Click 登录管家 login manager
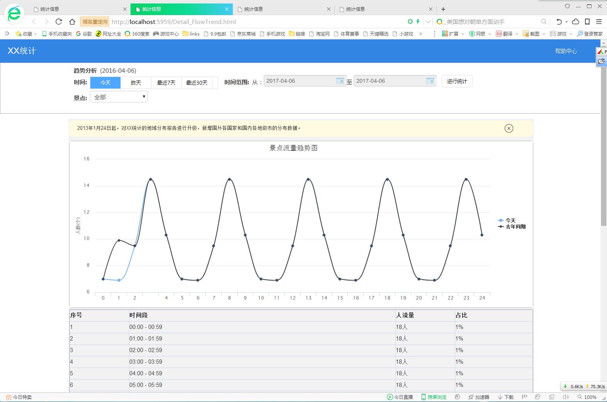The image size is (607, 402). coord(590,34)
